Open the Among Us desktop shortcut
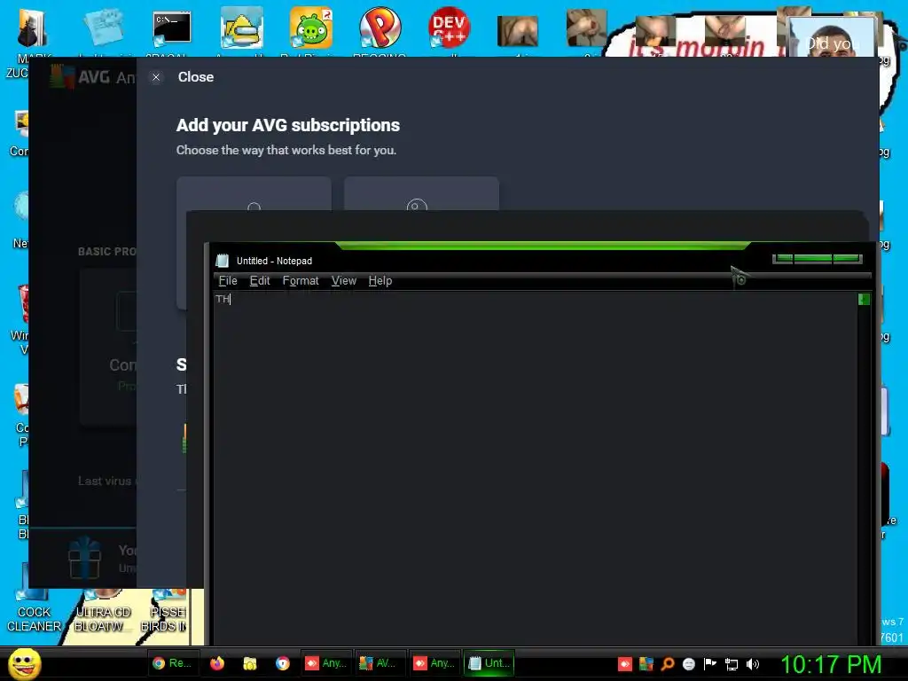This screenshot has height=681, width=908. (x=241, y=27)
